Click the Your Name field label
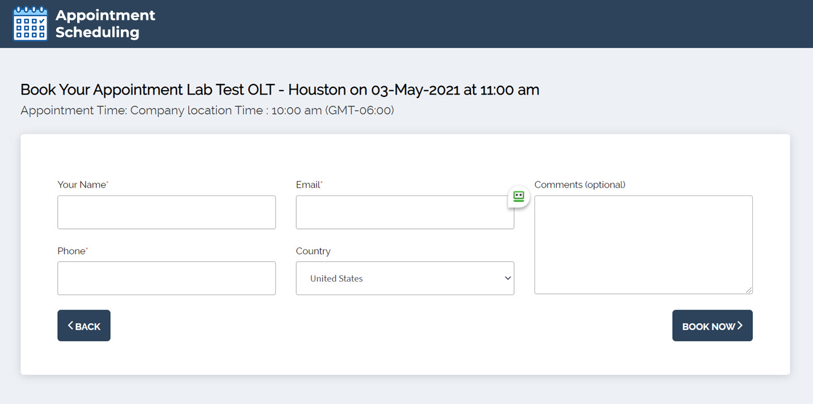The image size is (813, 404). [82, 185]
